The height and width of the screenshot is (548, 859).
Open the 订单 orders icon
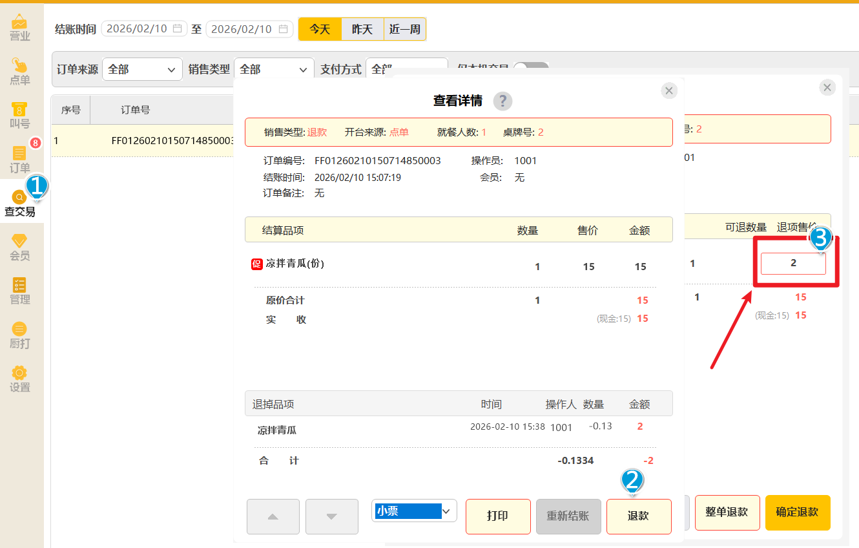[x=20, y=160]
